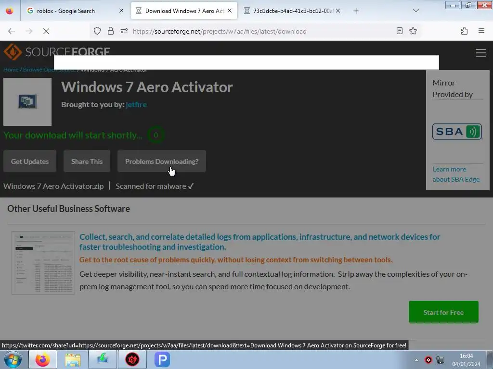This screenshot has height=369, width=493.
Task: Open Windows Explorer from taskbar
Action: [73, 359]
